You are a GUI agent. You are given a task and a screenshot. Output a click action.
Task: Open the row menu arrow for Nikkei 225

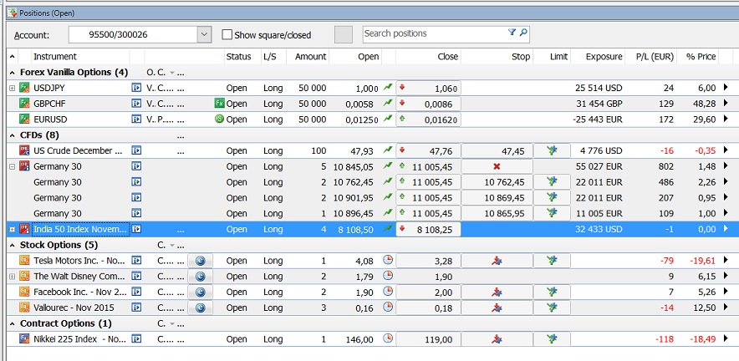click(726, 339)
